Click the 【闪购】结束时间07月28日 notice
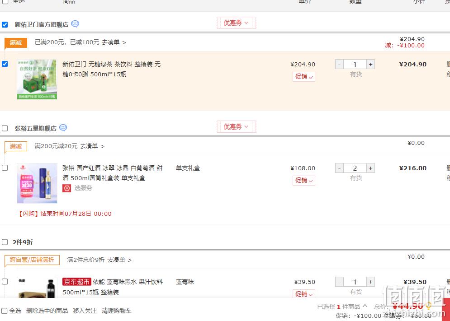This screenshot has height=321, width=450. [x=65, y=214]
